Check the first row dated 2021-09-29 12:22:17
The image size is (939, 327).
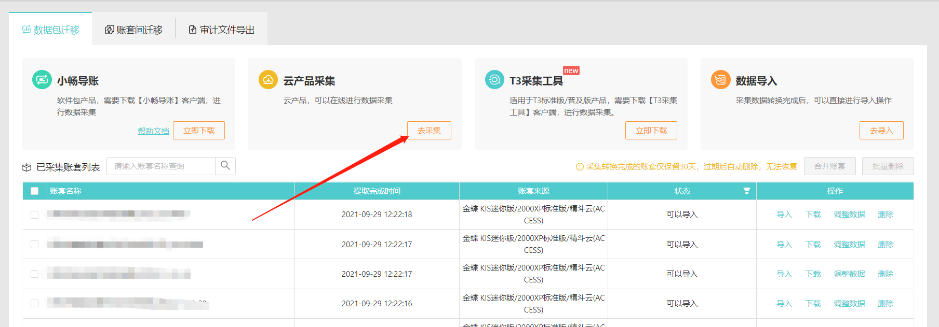click(x=34, y=244)
